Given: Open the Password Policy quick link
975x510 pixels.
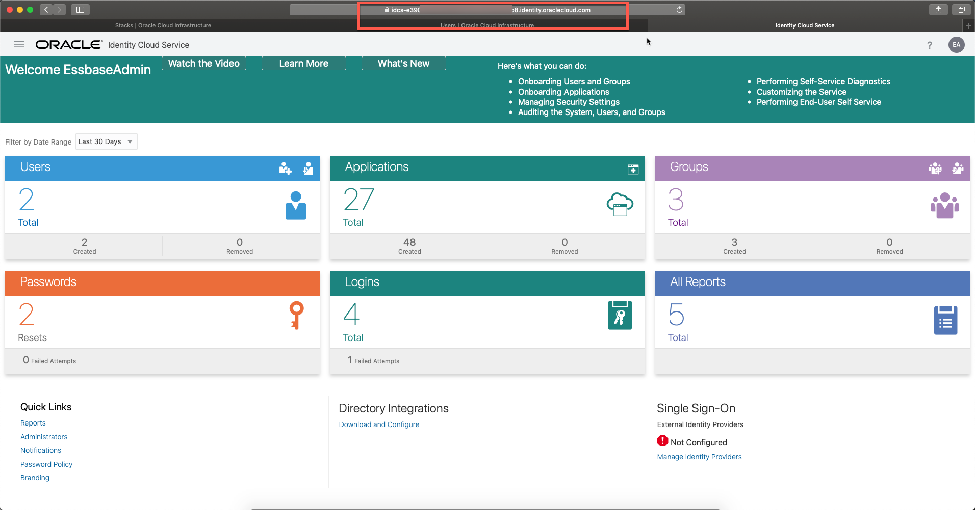Looking at the screenshot, I should [x=46, y=464].
